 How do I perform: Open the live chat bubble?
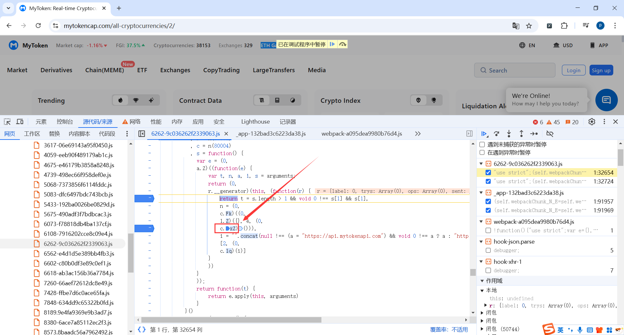[606, 100]
